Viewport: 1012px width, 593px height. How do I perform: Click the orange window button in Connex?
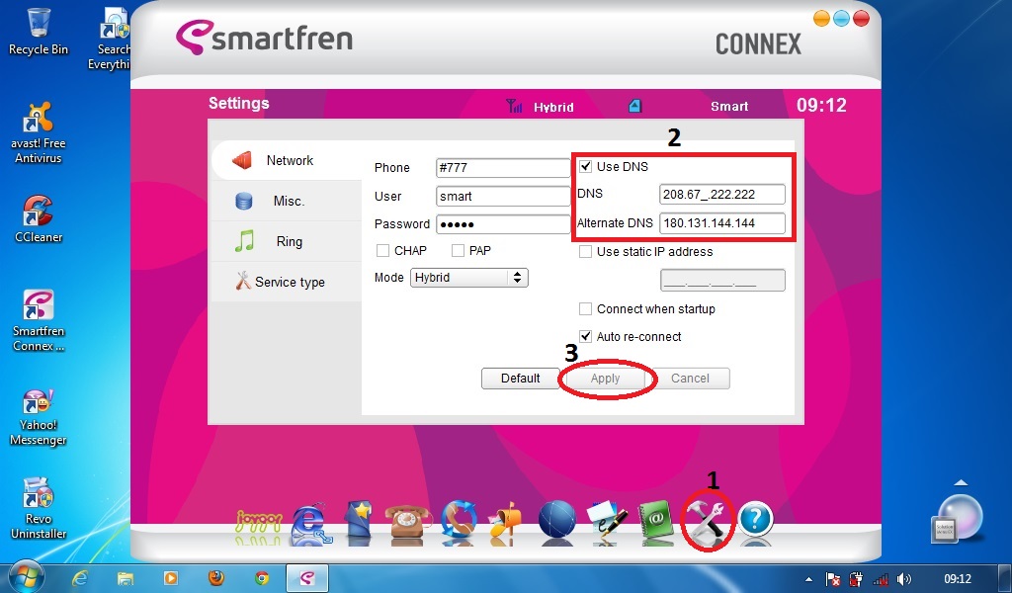[821, 18]
